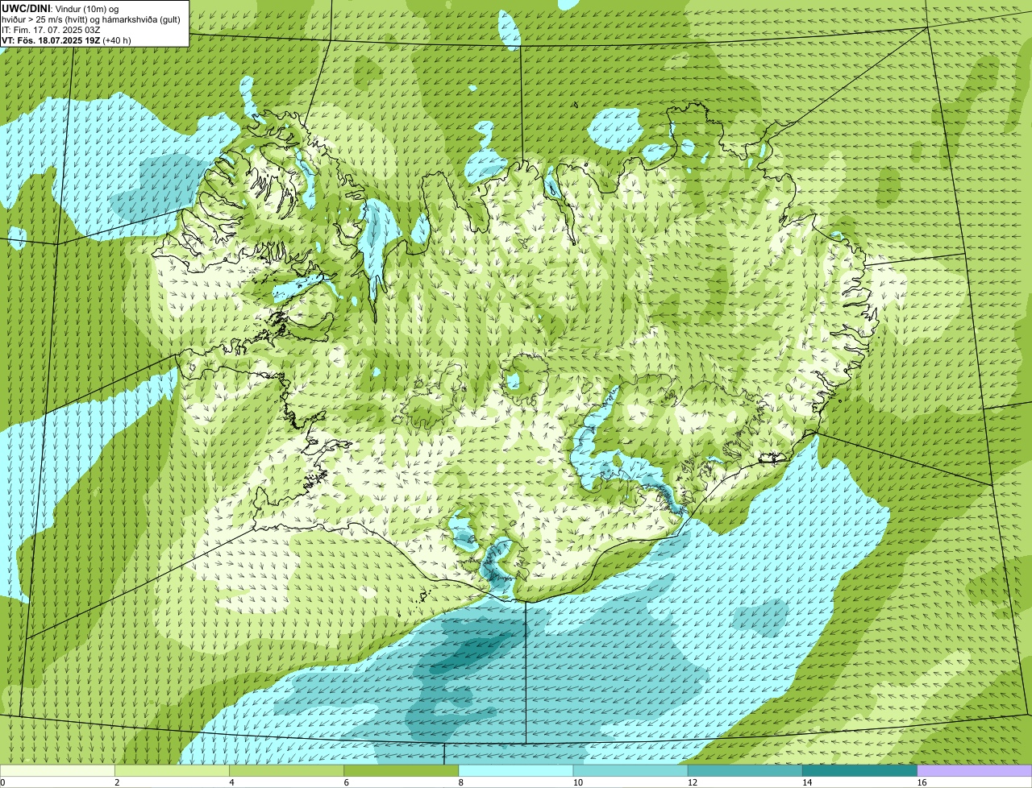Click the legend label "0"
Image resolution: width=1032 pixels, height=788 pixels.
(2, 782)
